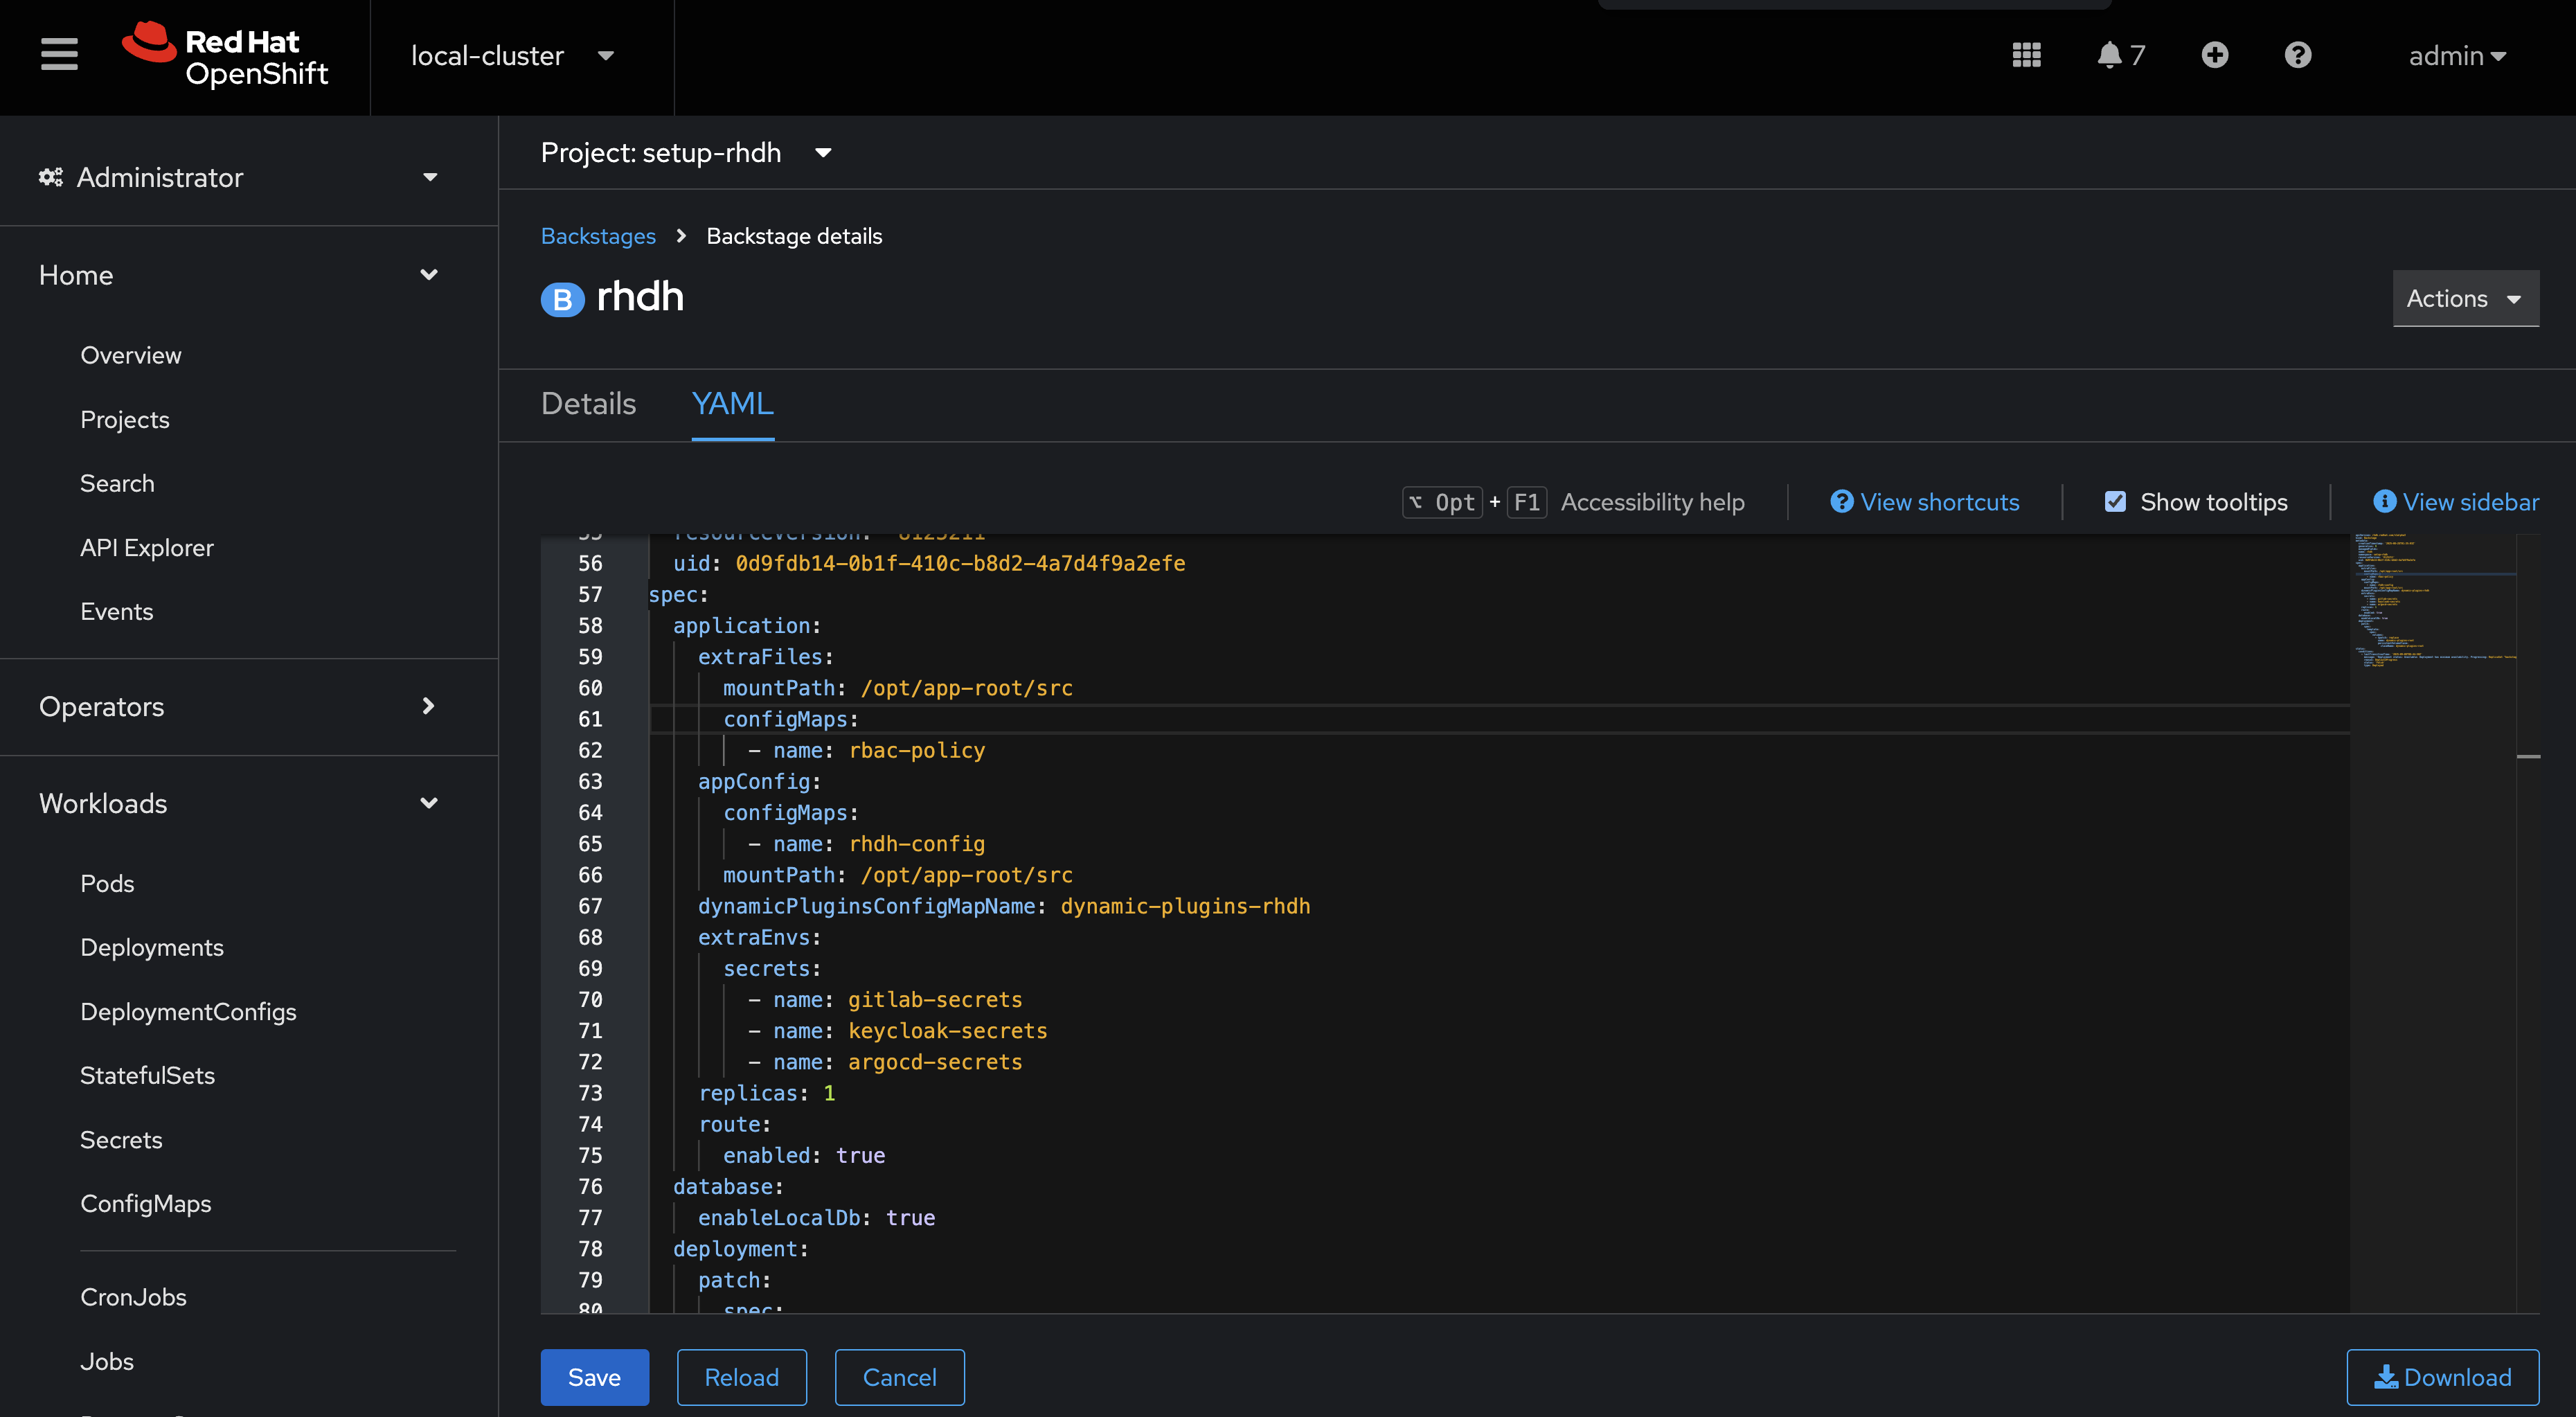The width and height of the screenshot is (2576, 1417).
Task: Switch to the Details tab
Action: click(588, 403)
